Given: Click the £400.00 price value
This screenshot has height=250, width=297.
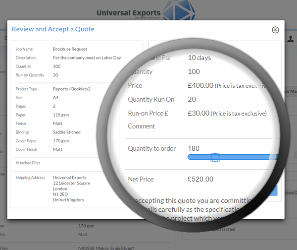Looking at the screenshot, I should tap(200, 85).
